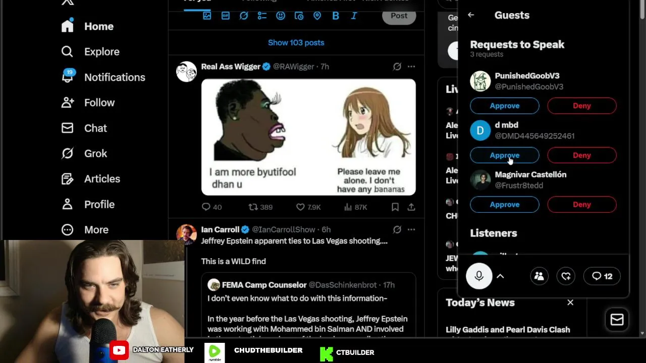Open Magnivar Castellón profile avatar
Viewport: 646px width, 363px height.
click(x=480, y=180)
